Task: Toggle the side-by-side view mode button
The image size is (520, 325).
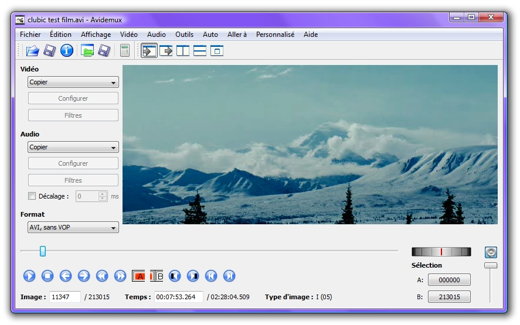Action: (183, 51)
